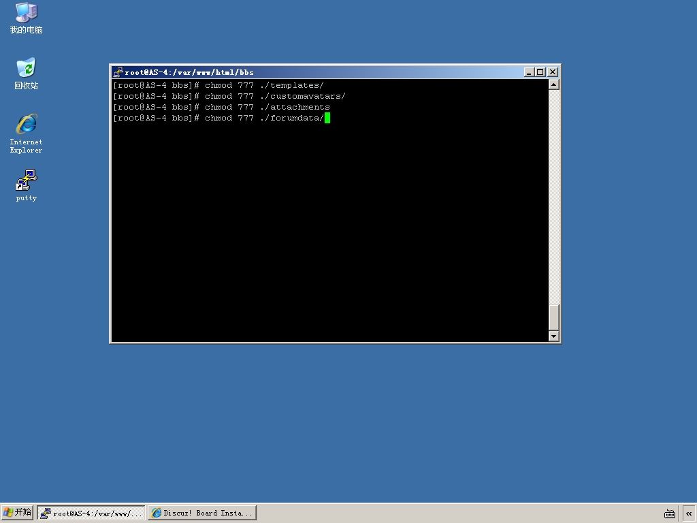Click the PuTTY icon in terminal title bar
Screen dimensions: 697x523
pos(118,72)
